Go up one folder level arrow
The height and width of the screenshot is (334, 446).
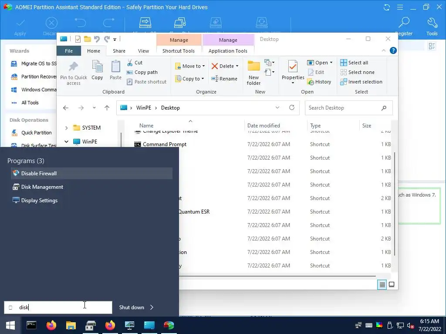pos(107,108)
